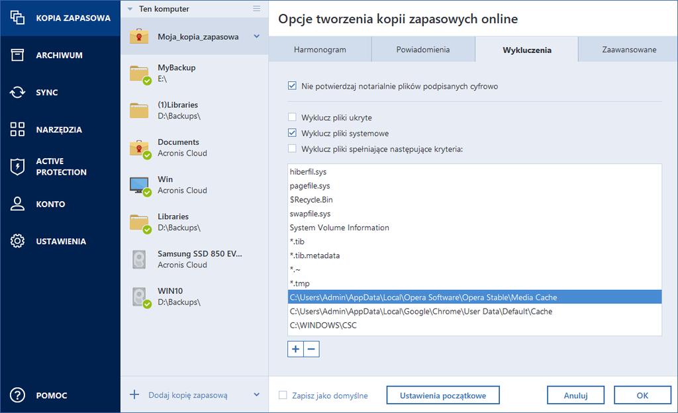
Task: Click the minus icon to remove exclusion
Action: point(312,349)
